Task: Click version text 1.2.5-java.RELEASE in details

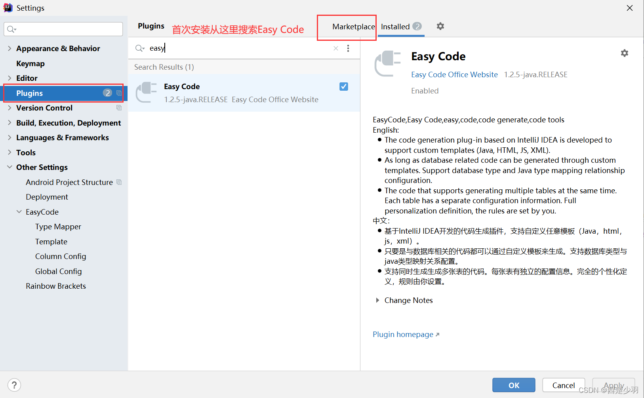Action: 535,74
